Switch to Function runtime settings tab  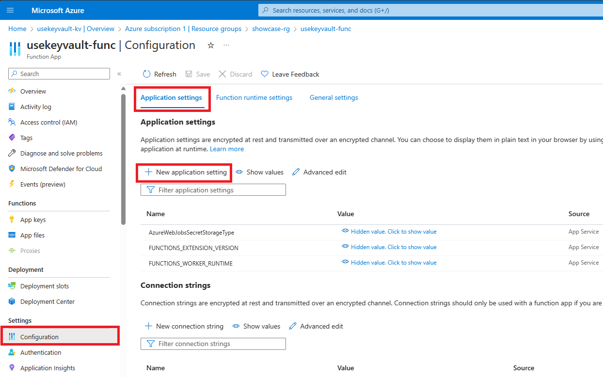tap(254, 97)
